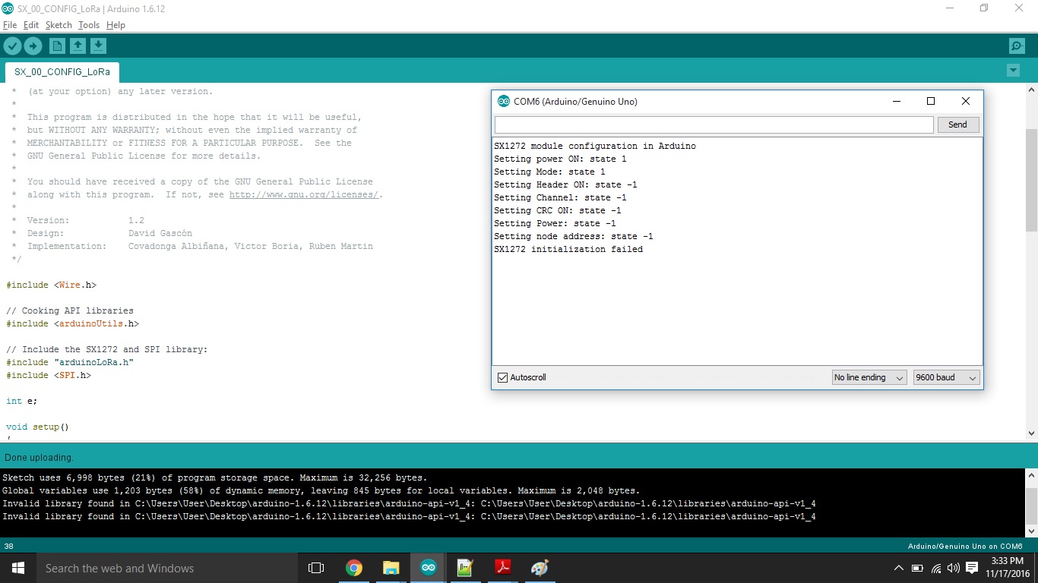This screenshot has height=583, width=1038.
Task: Open Adobe Reader from the taskbar
Action: 502,568
